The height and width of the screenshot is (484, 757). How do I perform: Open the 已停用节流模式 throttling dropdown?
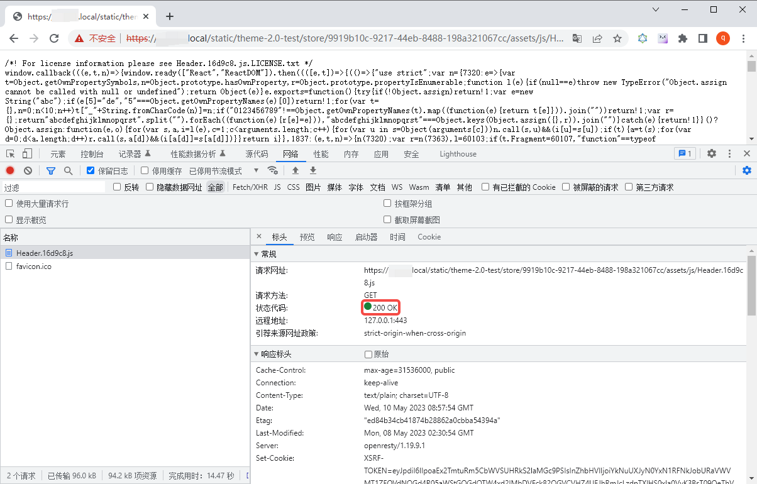click(224, 170)
